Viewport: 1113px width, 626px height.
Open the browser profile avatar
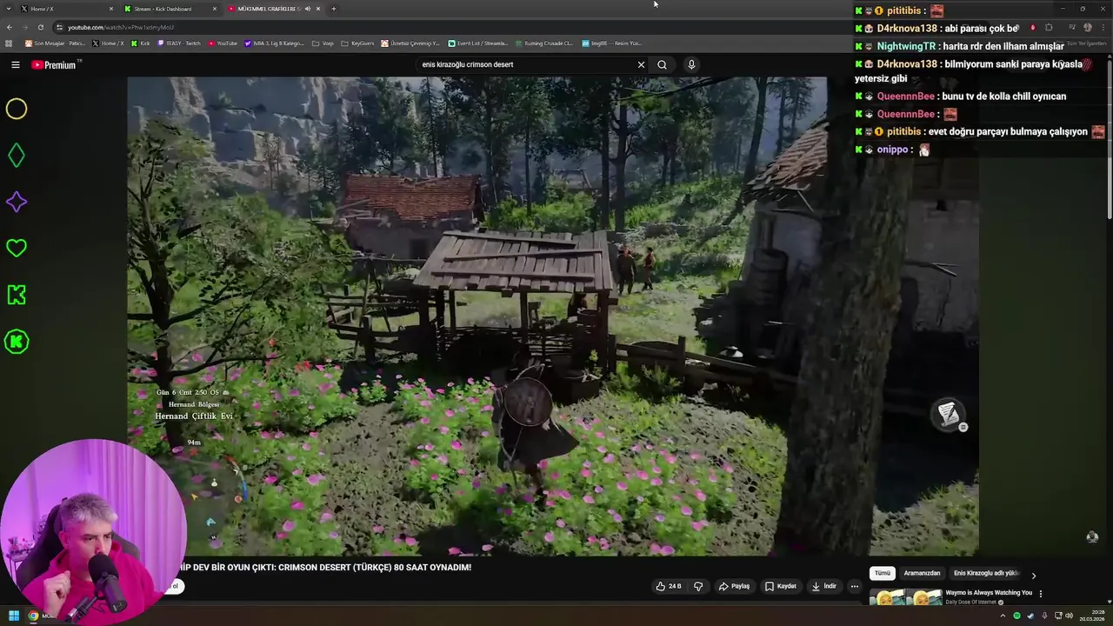click(1087, 27)
